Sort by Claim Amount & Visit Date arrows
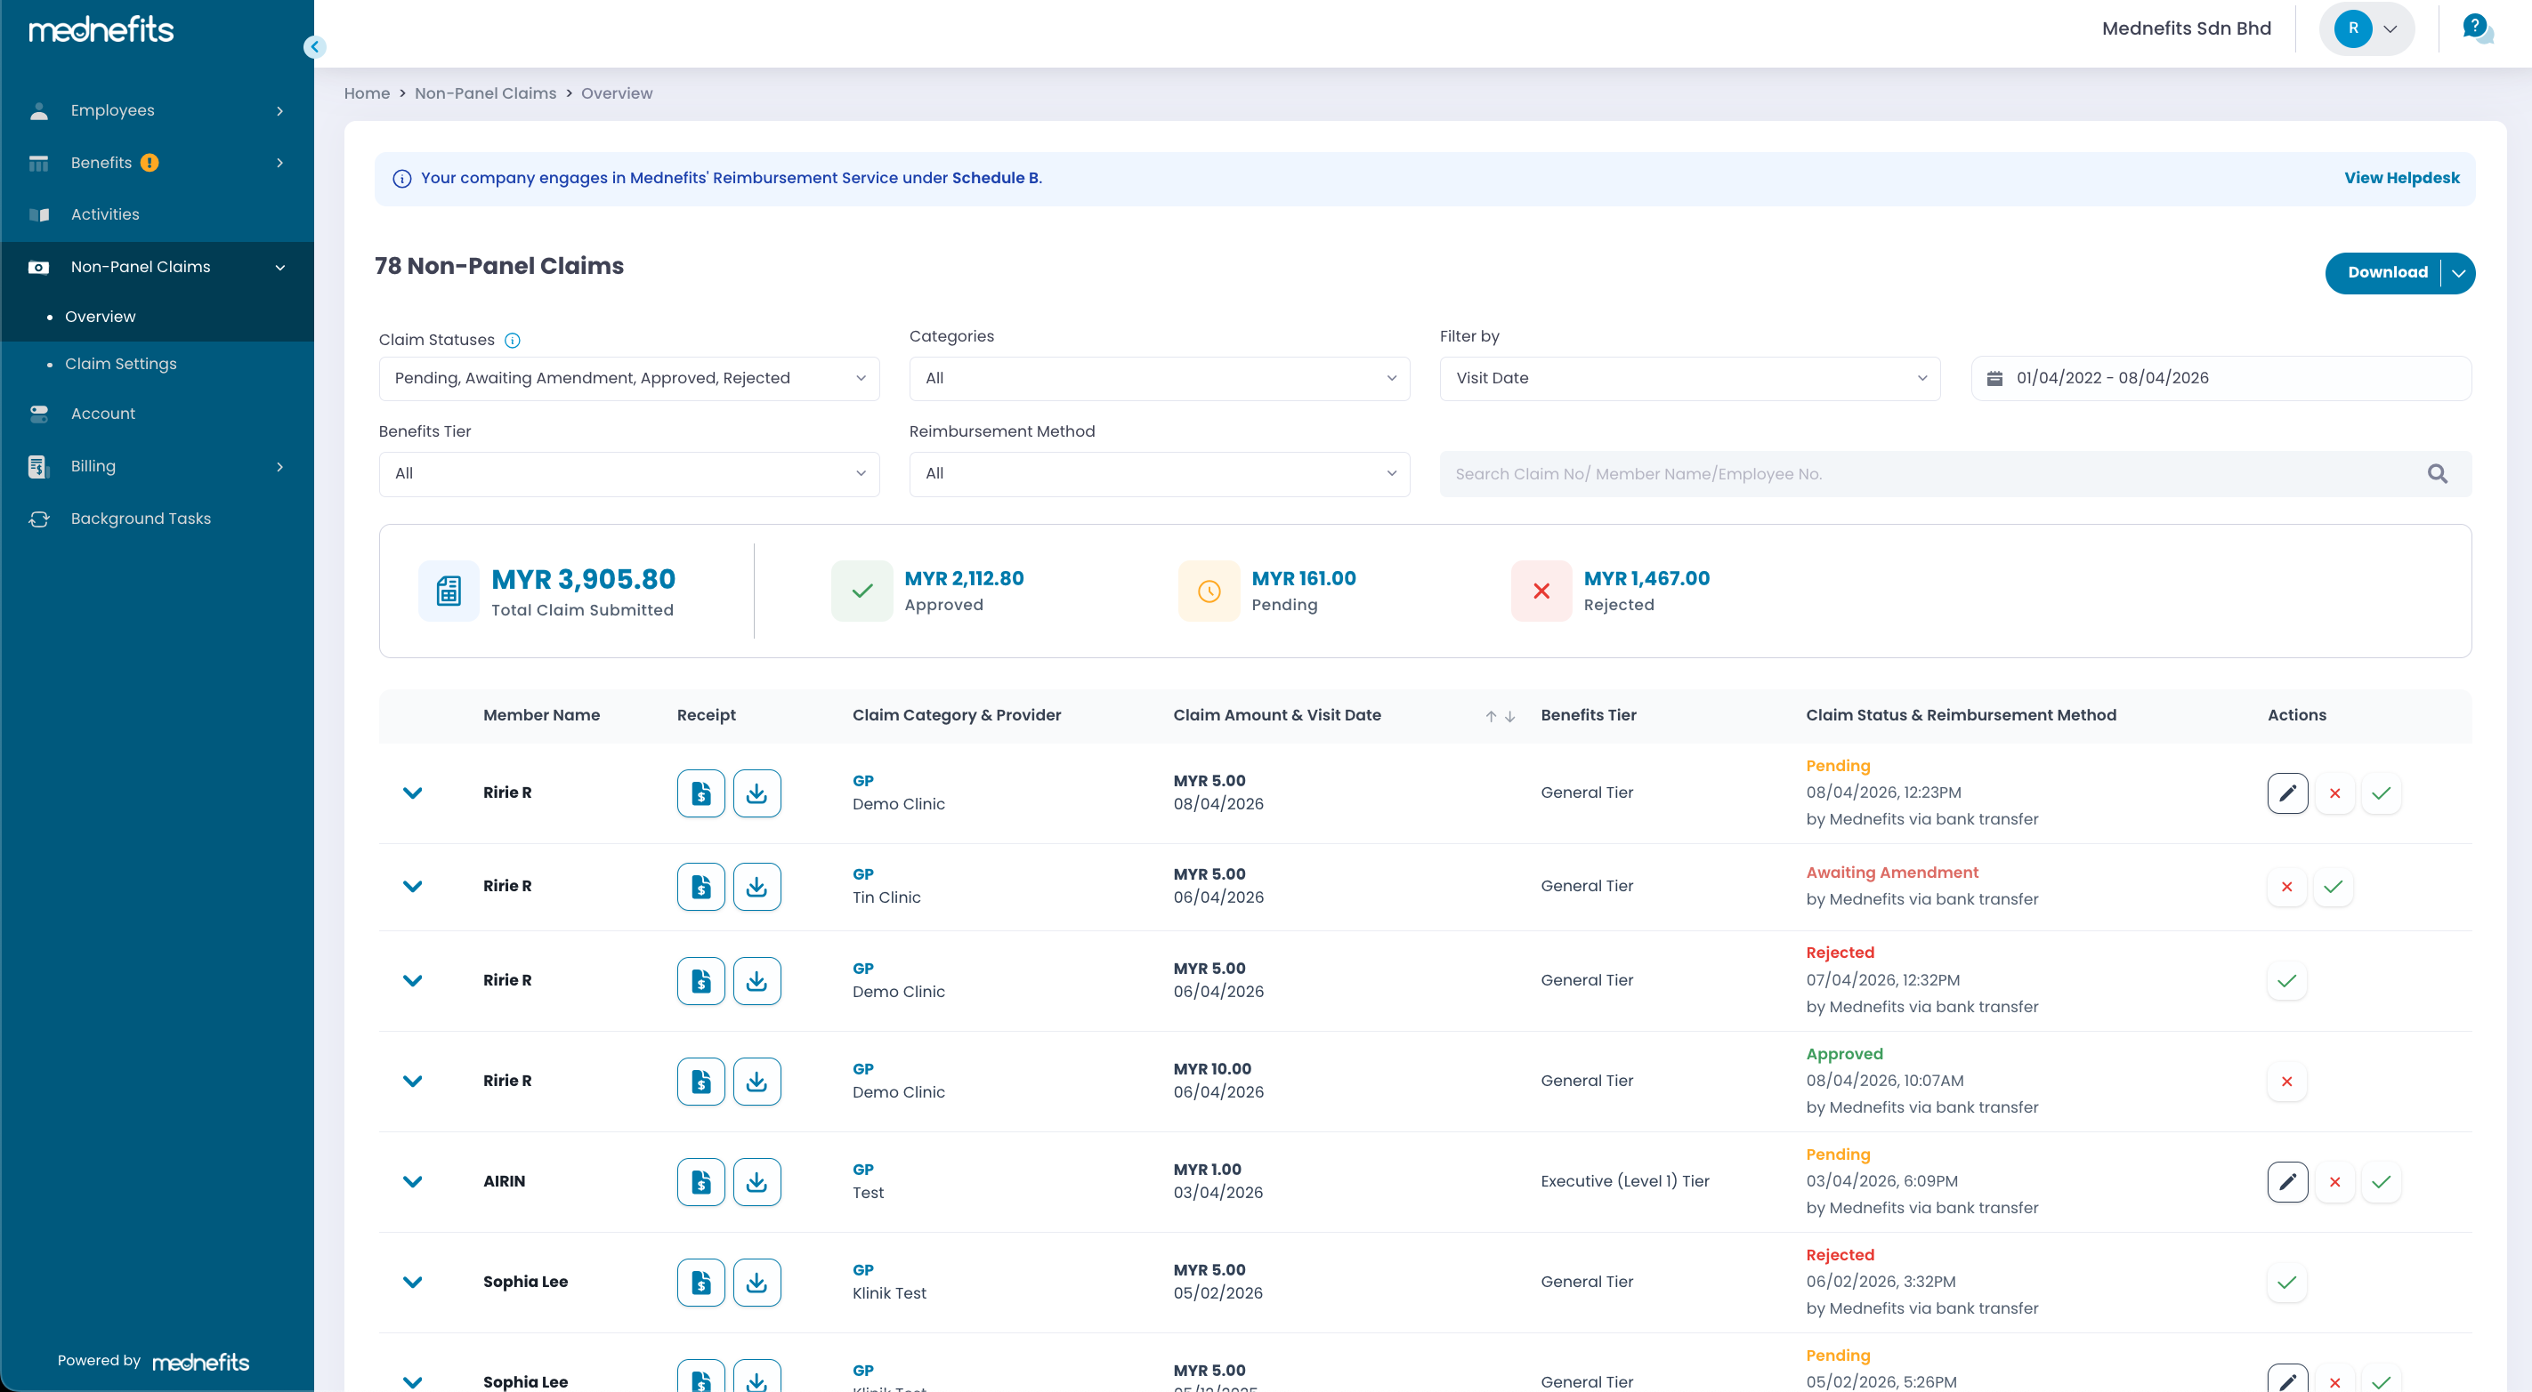 [x=1500, y=716]
